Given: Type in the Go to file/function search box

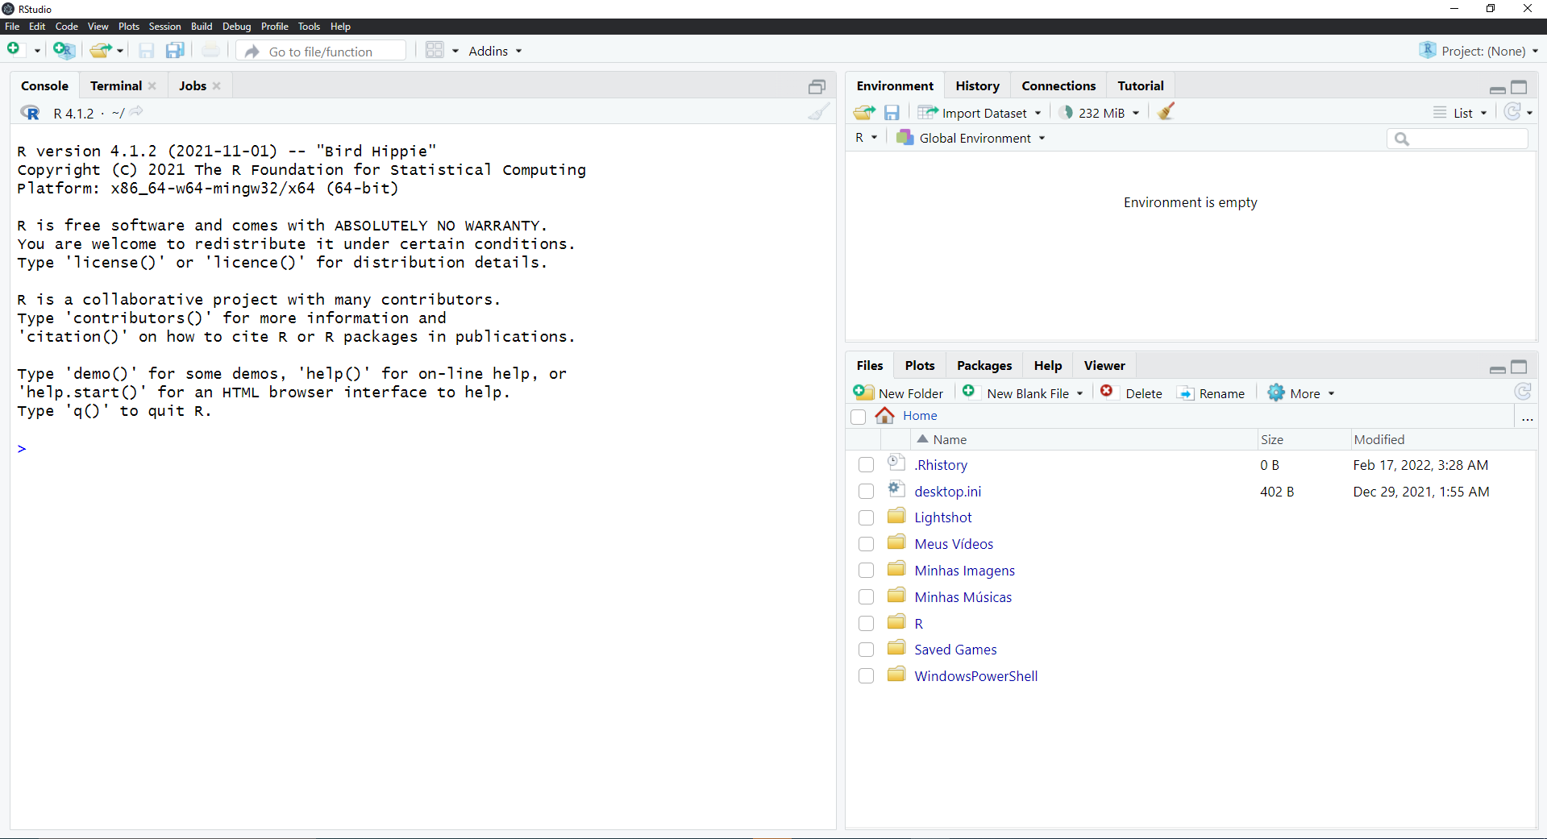Looking at the screenshot, I should click(x=321, y=50).
